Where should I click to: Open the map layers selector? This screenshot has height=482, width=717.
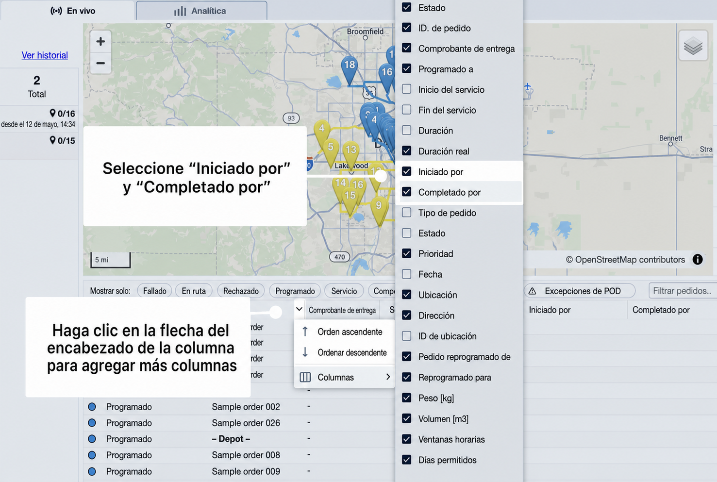693,46
